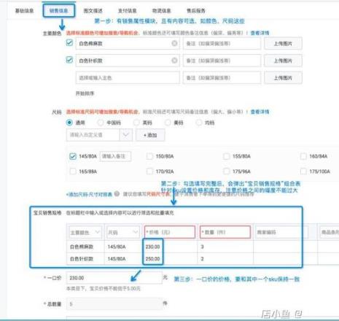Click the 一口价 price field

point(114,278)
